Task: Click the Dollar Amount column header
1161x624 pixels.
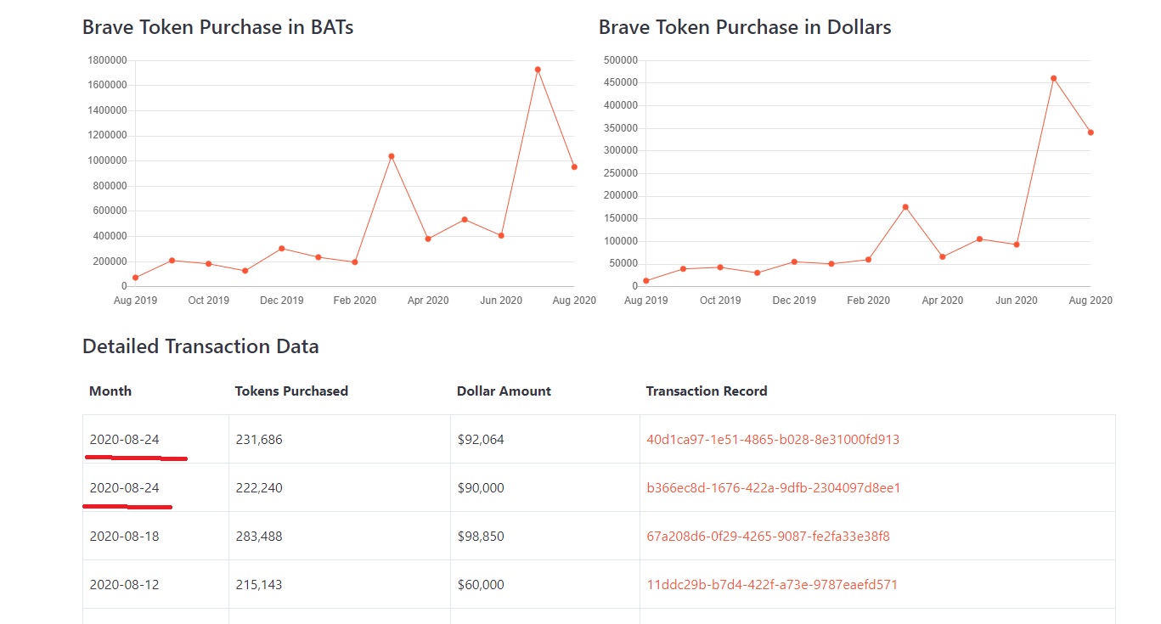Action: [504, 391]
